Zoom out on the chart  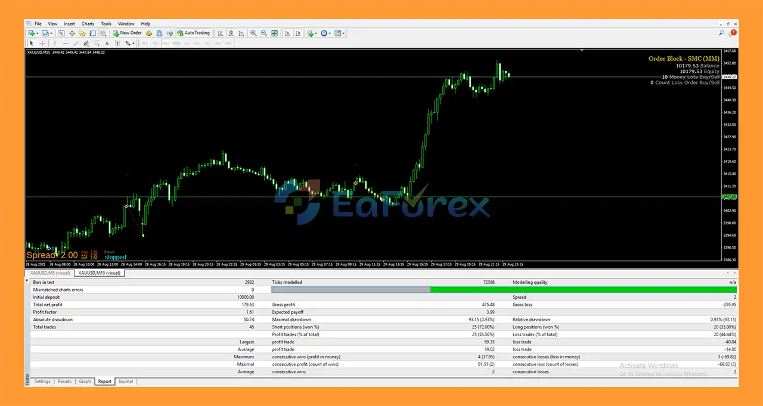pyautogui.click(x=264, y=33)
